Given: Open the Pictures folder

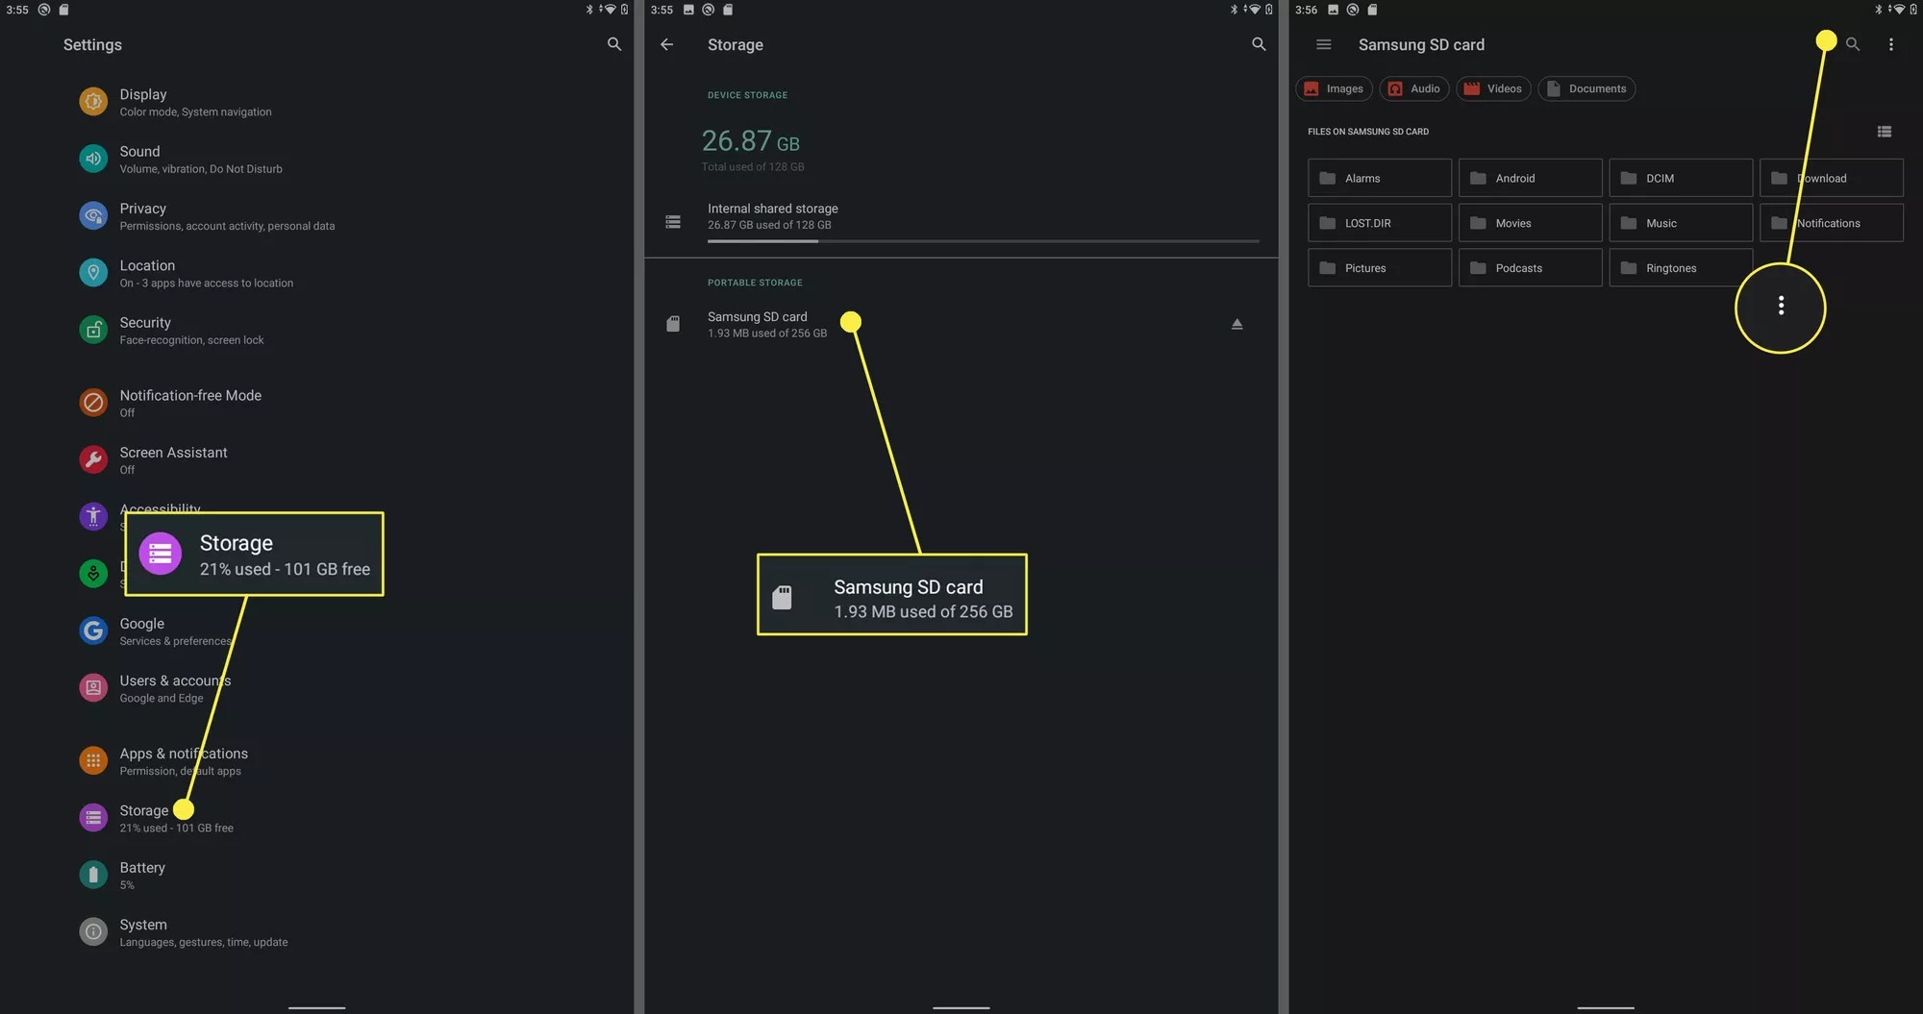Looking at the screenshot, I should (x=1380, y=268).
